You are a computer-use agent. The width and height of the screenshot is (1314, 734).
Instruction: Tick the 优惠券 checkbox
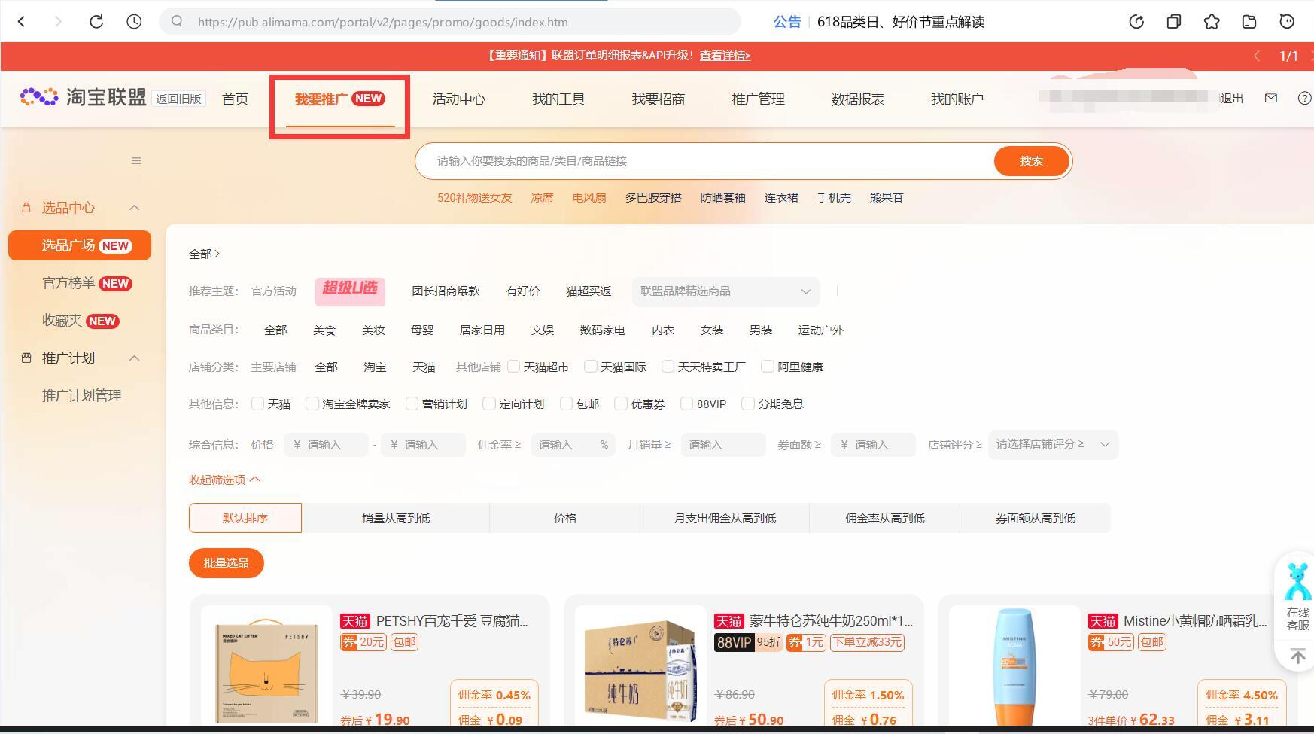click(621, 404)
